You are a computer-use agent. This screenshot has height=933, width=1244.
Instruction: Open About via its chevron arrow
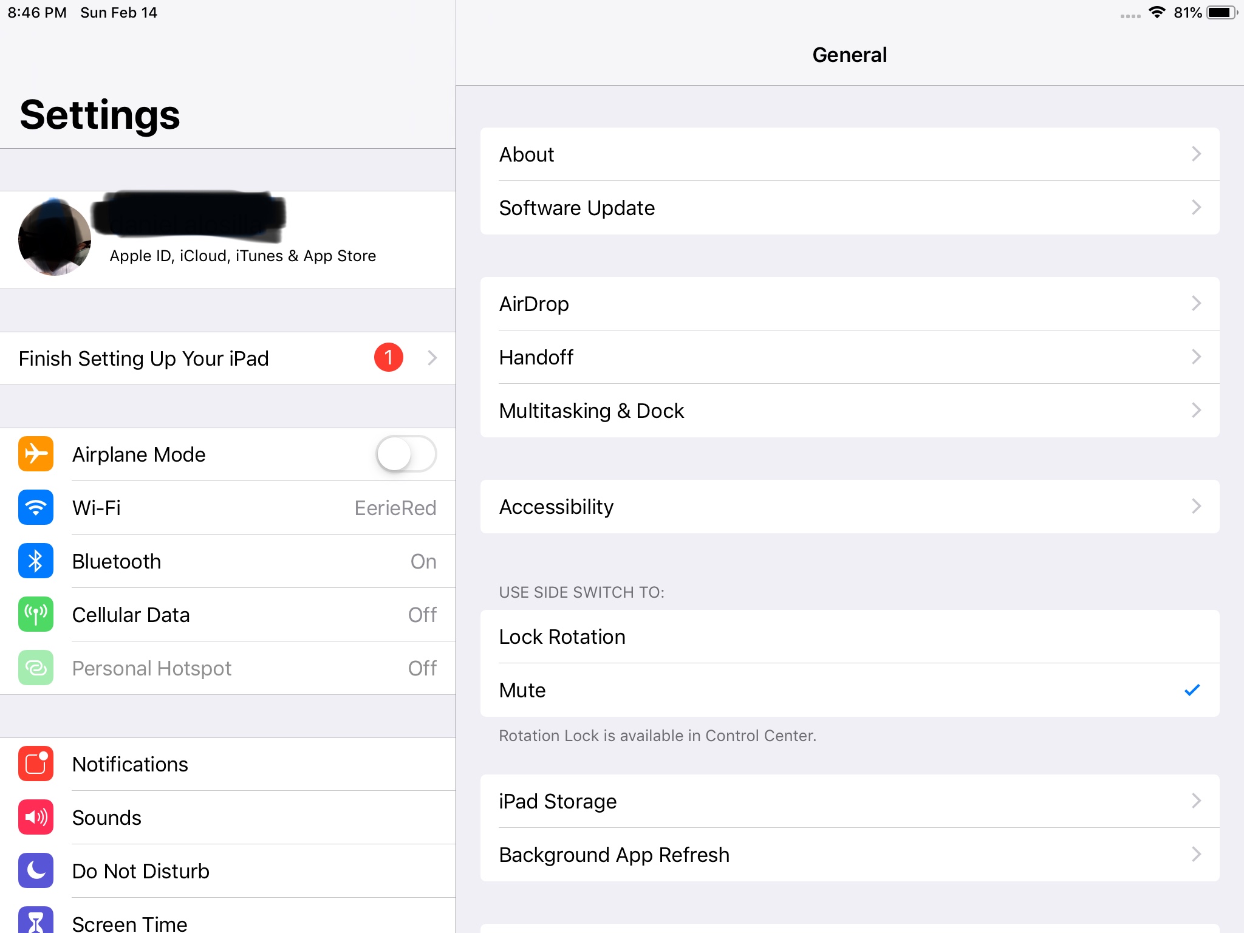click(1196, 154)
